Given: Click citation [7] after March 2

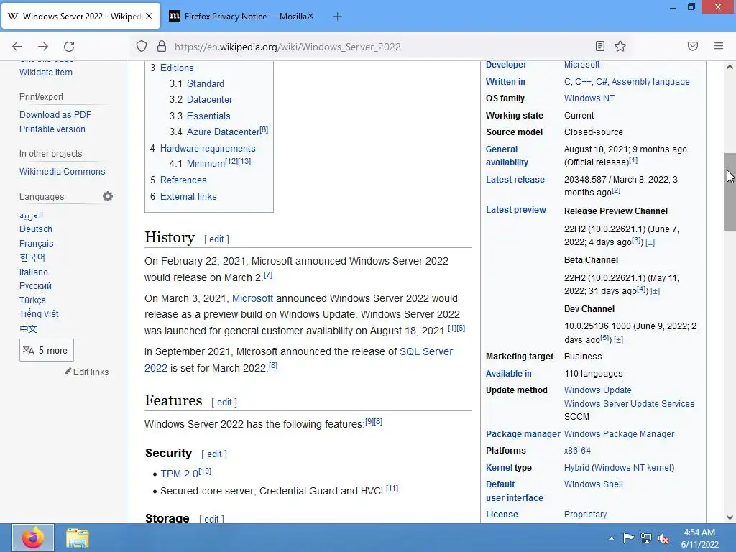Looking at the screenshot, I should [x=268, y=275].
